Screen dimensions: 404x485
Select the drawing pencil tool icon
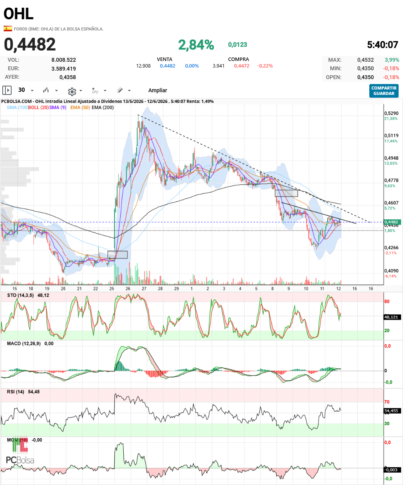point(120,90)
